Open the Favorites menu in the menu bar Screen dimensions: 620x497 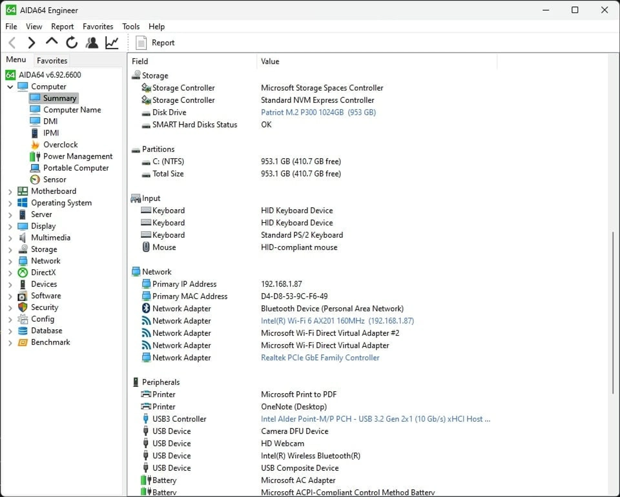(x=98, y=26)
